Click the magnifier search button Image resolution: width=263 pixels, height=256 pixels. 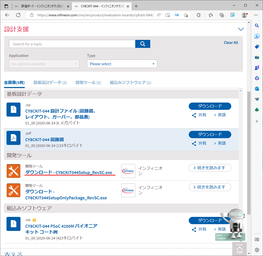tap(142, 44)
